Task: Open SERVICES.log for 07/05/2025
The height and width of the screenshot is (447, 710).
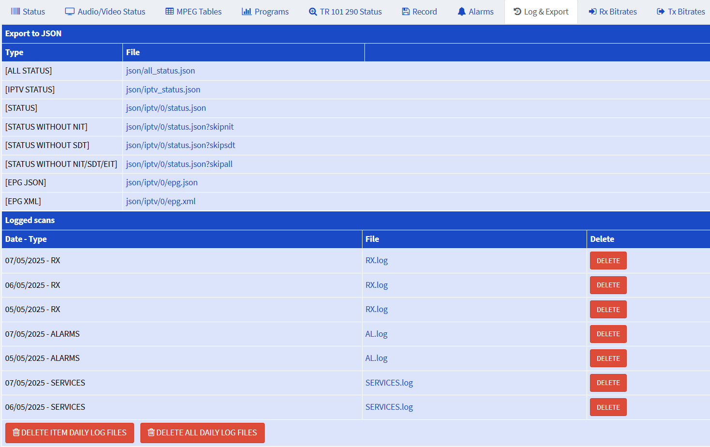Action: [x=389, y=383]
